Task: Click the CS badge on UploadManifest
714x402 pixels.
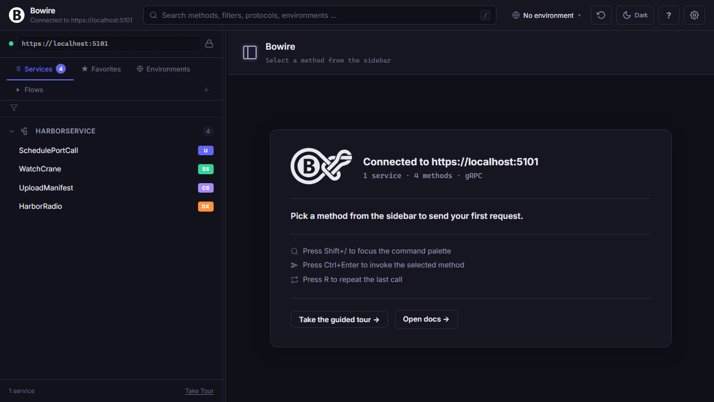Action: pyautogui.click(x=206, y=188)
